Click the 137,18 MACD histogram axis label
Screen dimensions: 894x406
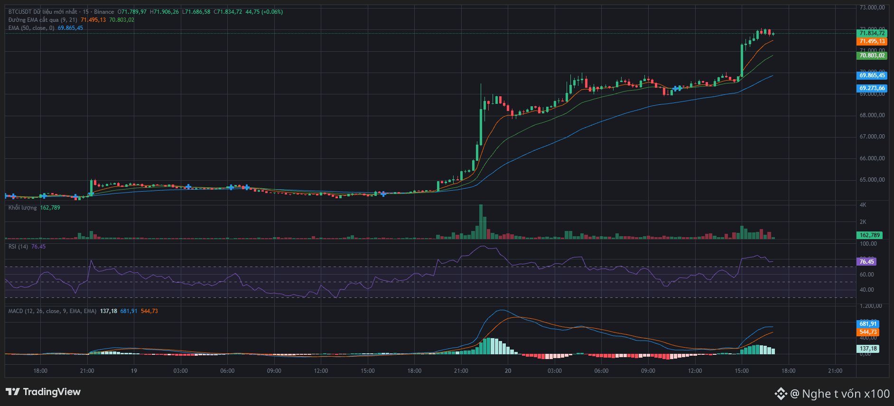(868, 349)
